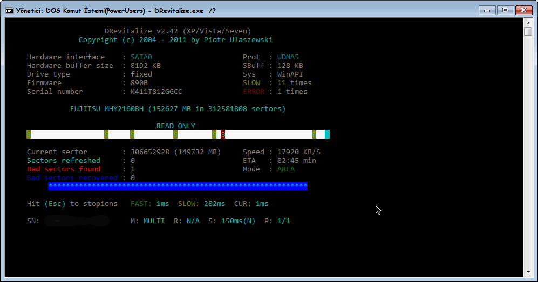
Task: Click the 'READ ONLY' mode heading
Action: click(x=176, y=126)
